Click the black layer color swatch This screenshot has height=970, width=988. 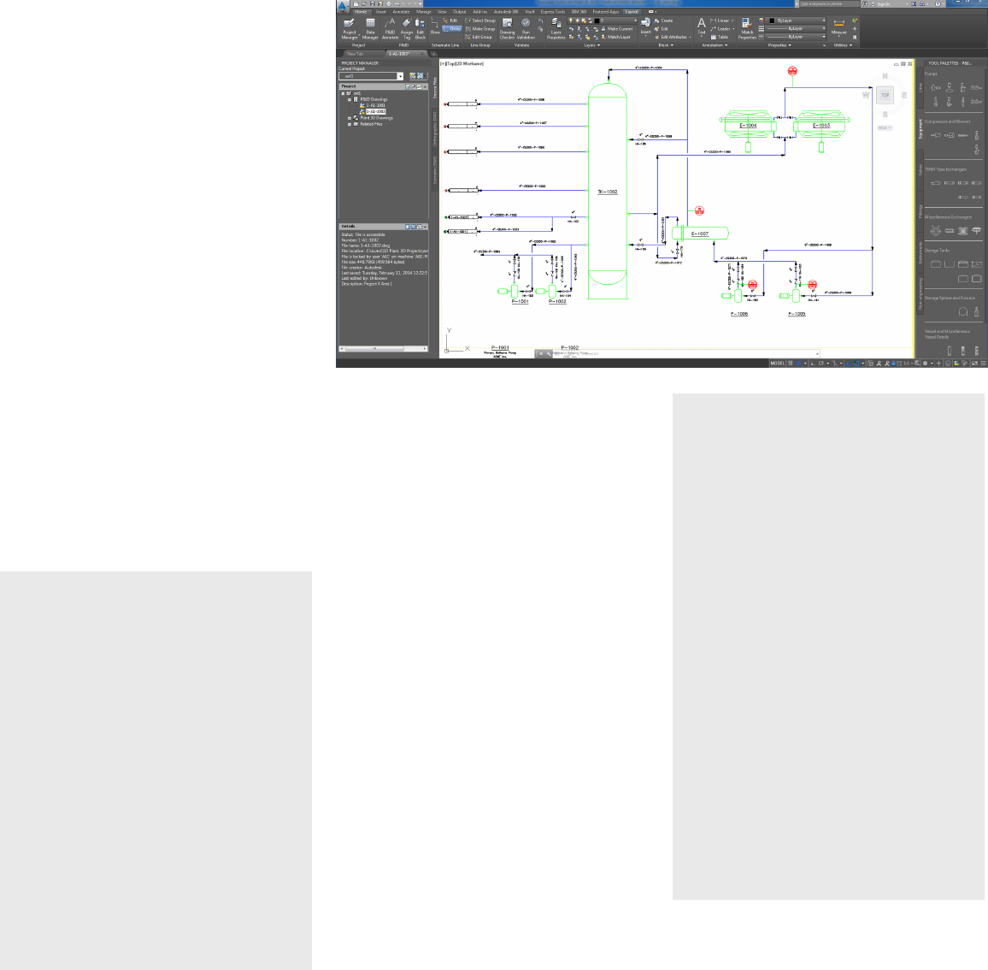click(597, 21)
